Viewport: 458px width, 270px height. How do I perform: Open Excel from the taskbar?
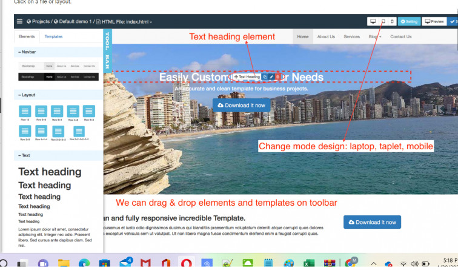(309, 263)
